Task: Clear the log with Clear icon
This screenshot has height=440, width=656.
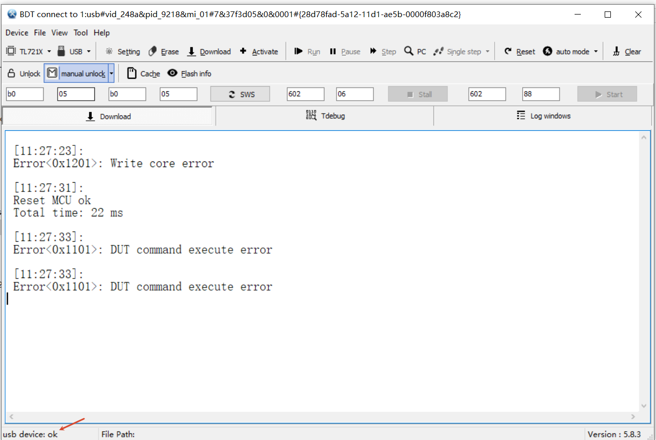Action: pyautogui.click(x=627, y=51)
